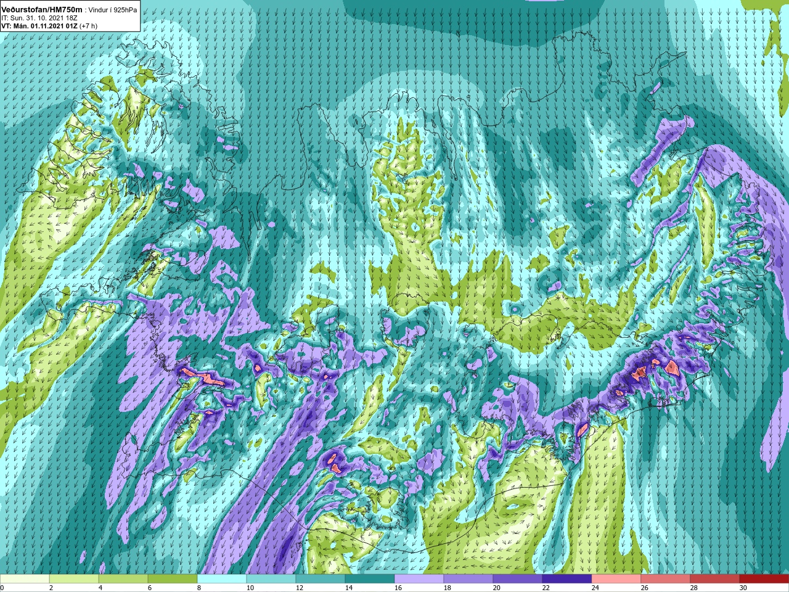Click the legend value '22'

[x=546, y=588]
